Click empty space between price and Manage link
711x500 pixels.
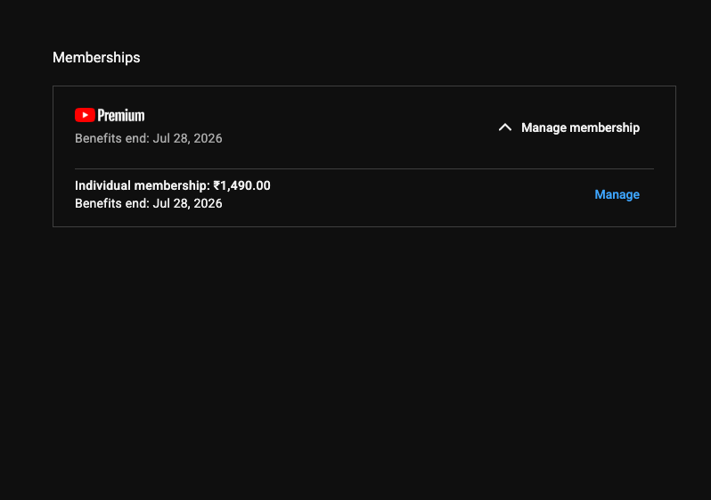[428, 194]
